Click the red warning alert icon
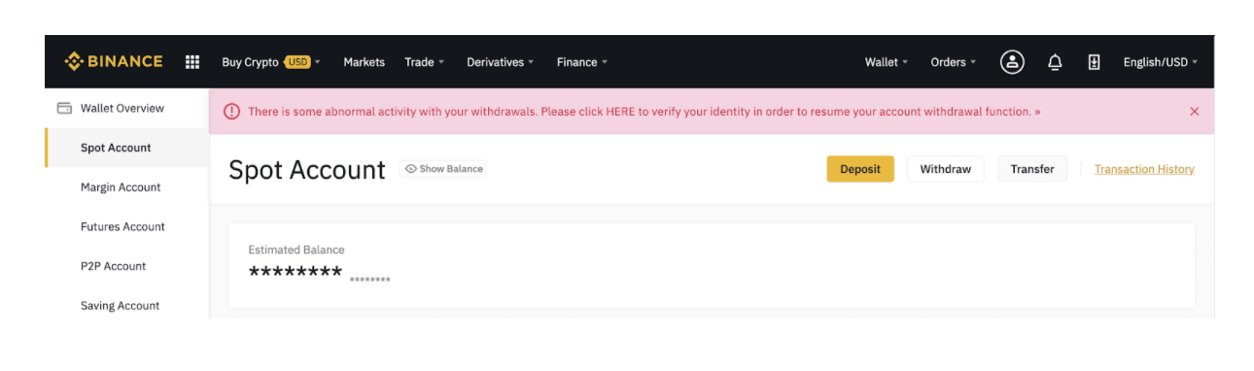 point(231,112)
